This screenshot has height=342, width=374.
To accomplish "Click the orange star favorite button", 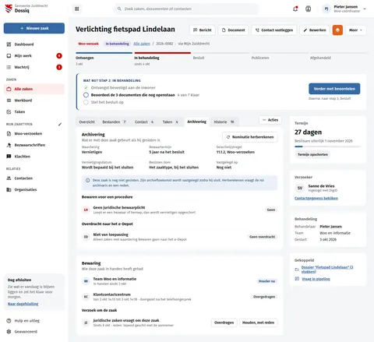I will pos(337,30).
